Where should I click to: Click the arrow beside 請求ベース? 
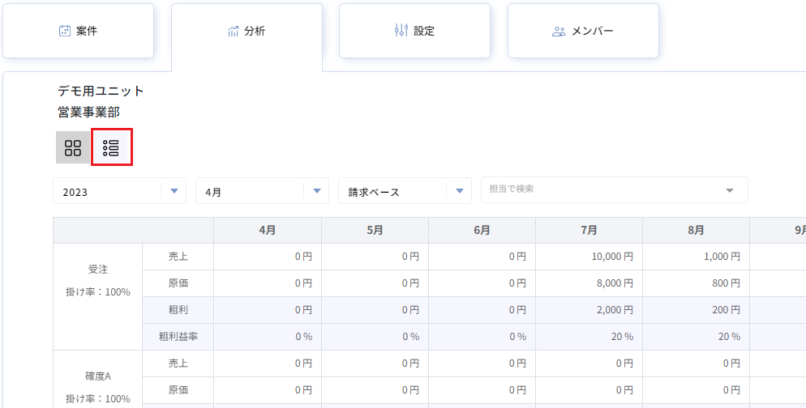point(460,191)
